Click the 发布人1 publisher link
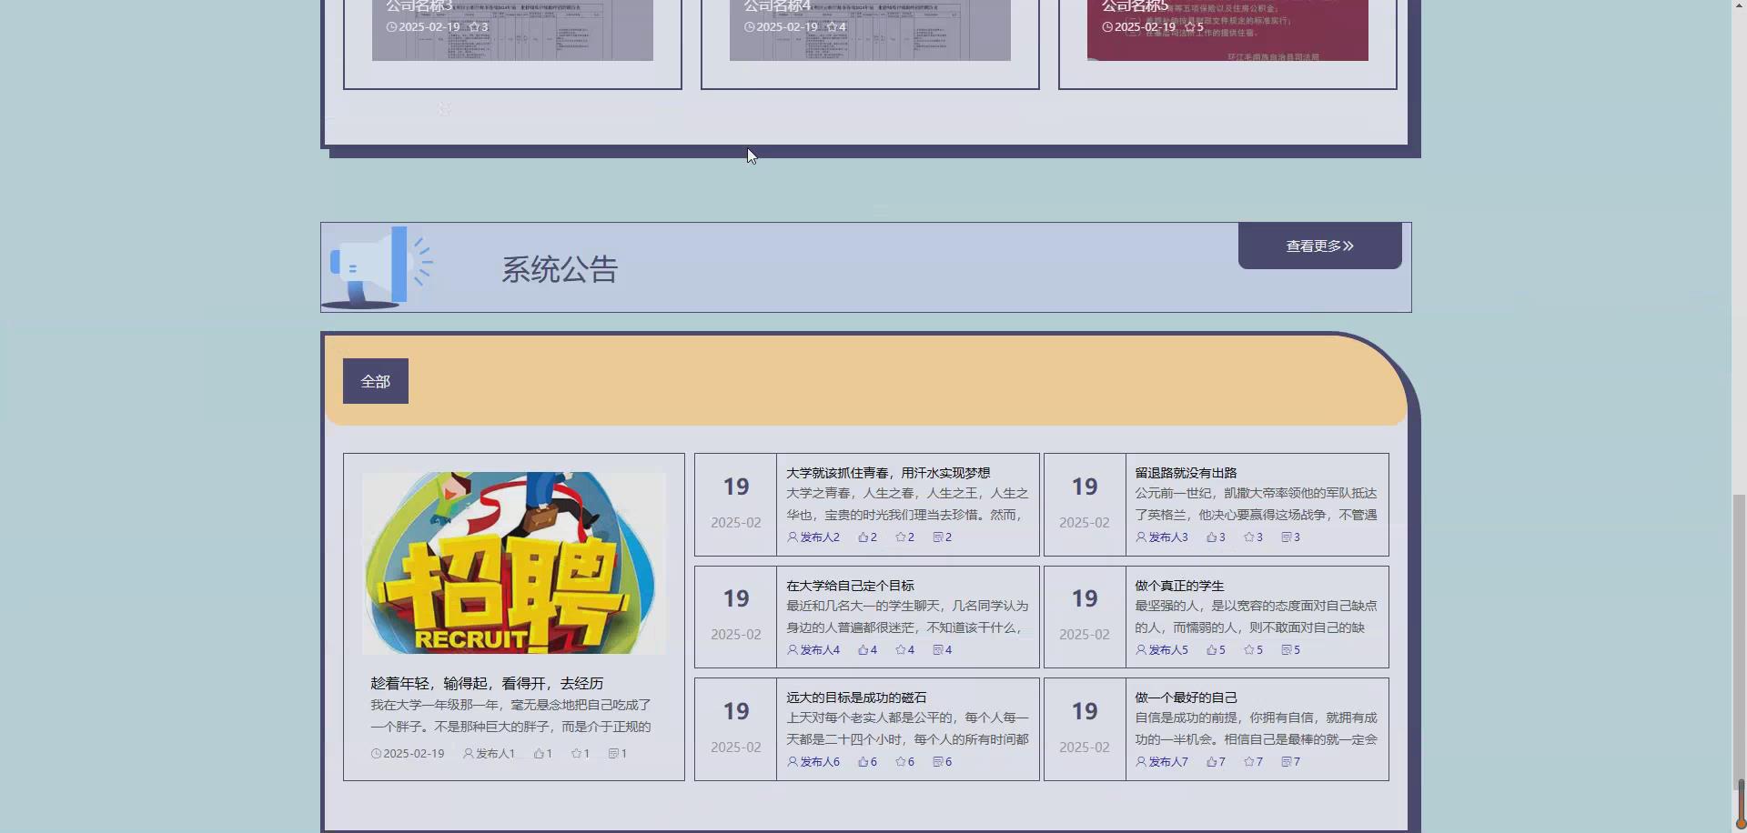This screenshot has height=833, width=1747. (491, 753)
